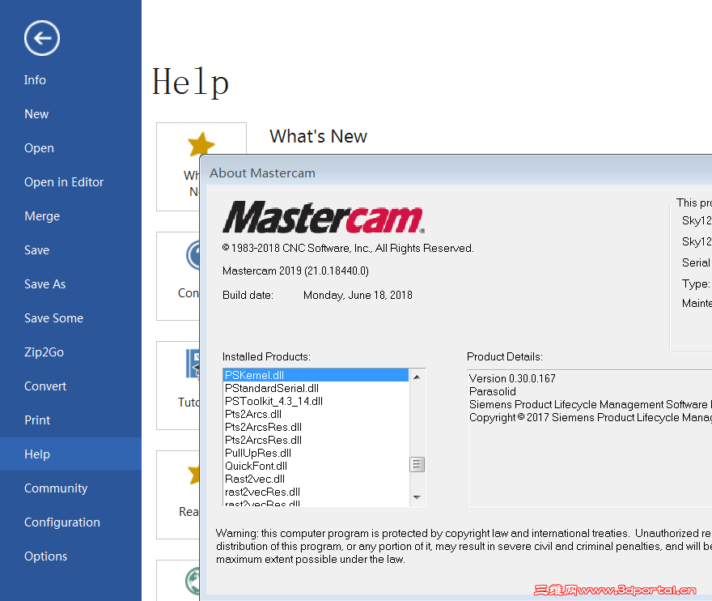Select Open in Editor
Viewport: 712px width, 601px height.
coord(64,182)
